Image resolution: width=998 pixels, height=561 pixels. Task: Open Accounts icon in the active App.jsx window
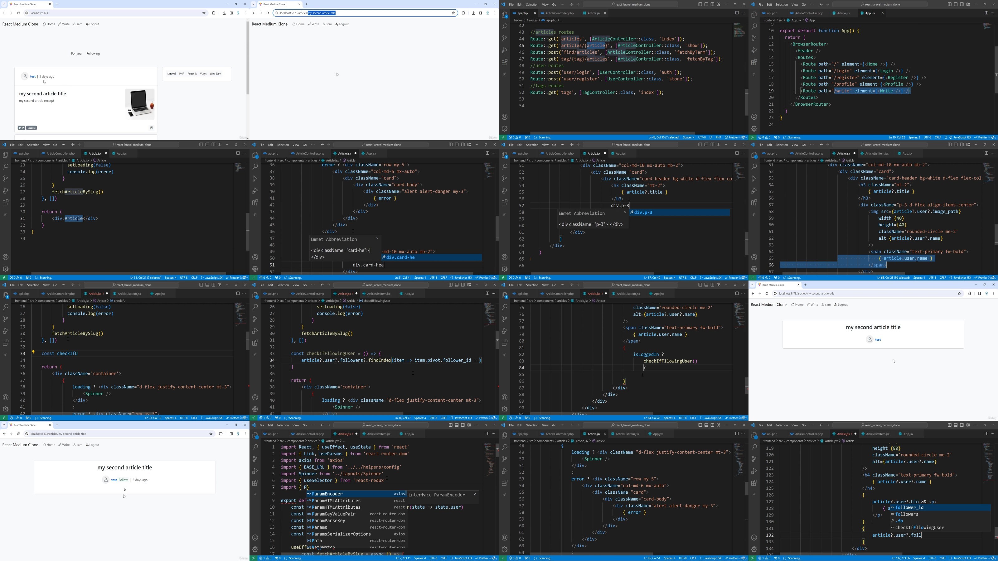pyautogui.click(x=754, y=117)
